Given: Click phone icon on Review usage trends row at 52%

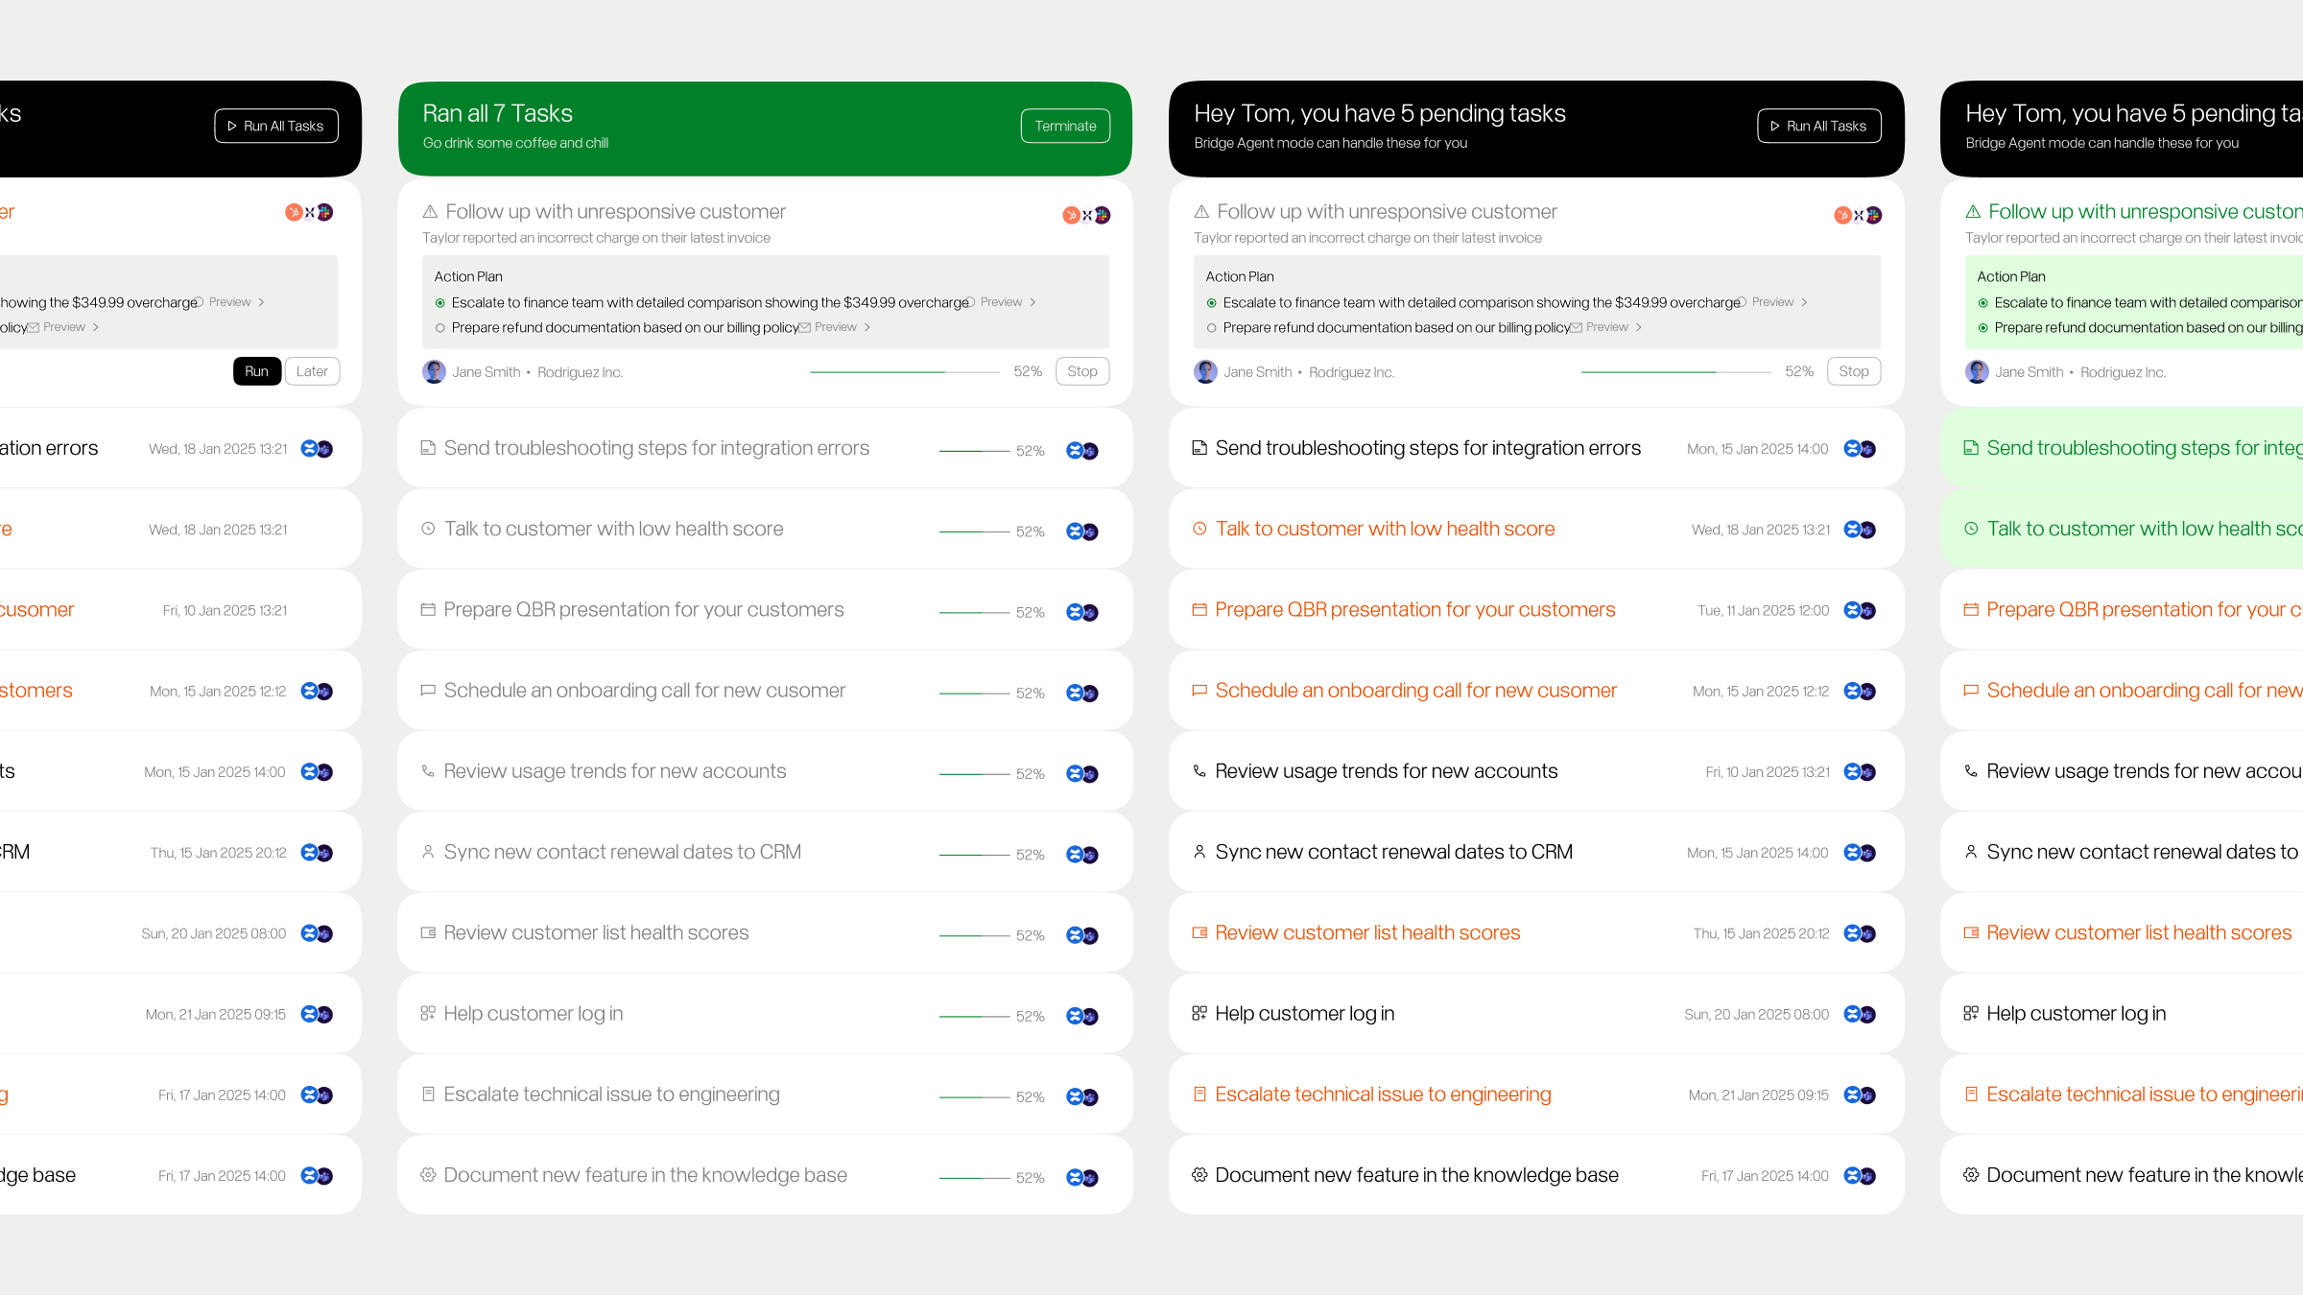Looking at the screenshot, I should [x=428, y=771].
